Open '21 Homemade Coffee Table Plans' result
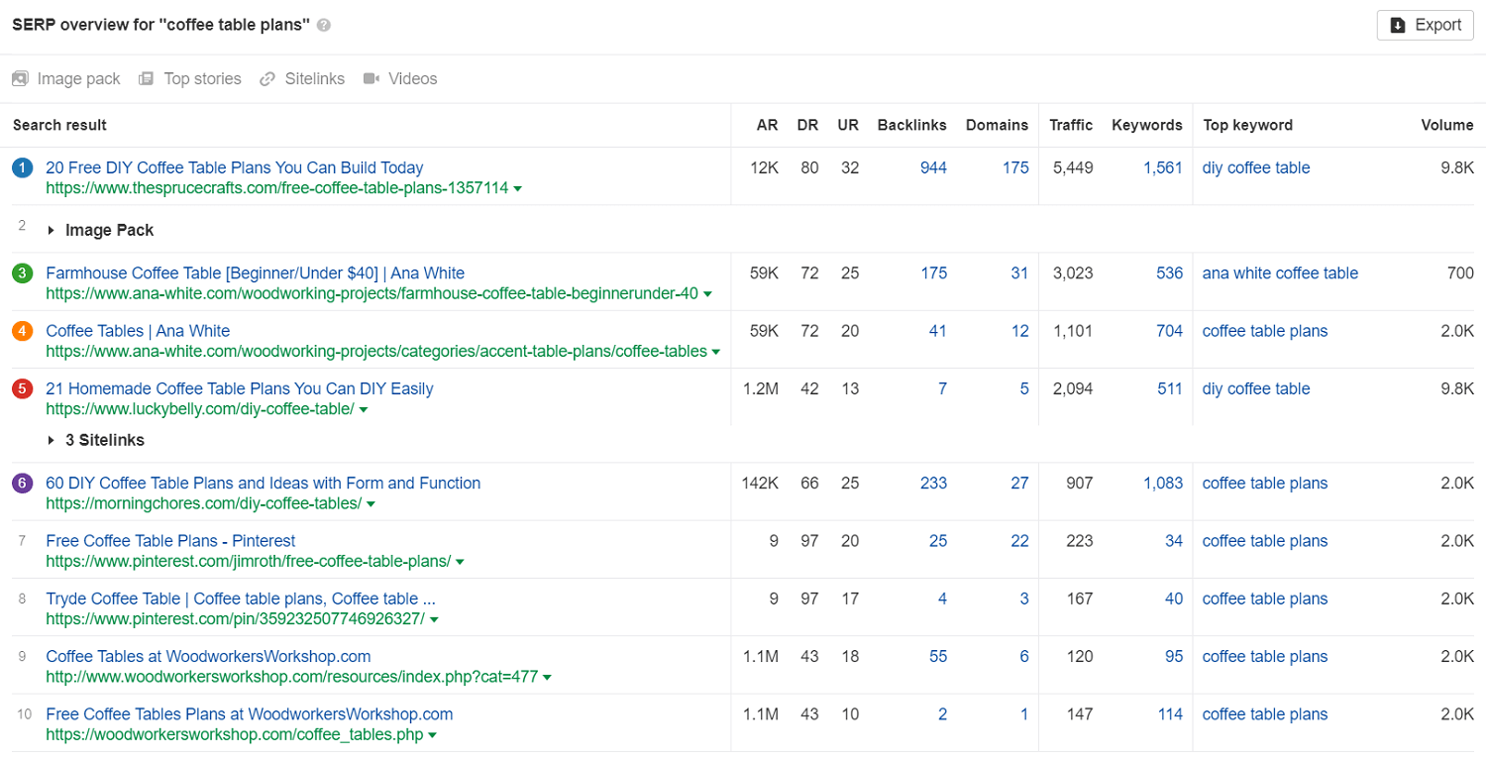 coord(240,387)
